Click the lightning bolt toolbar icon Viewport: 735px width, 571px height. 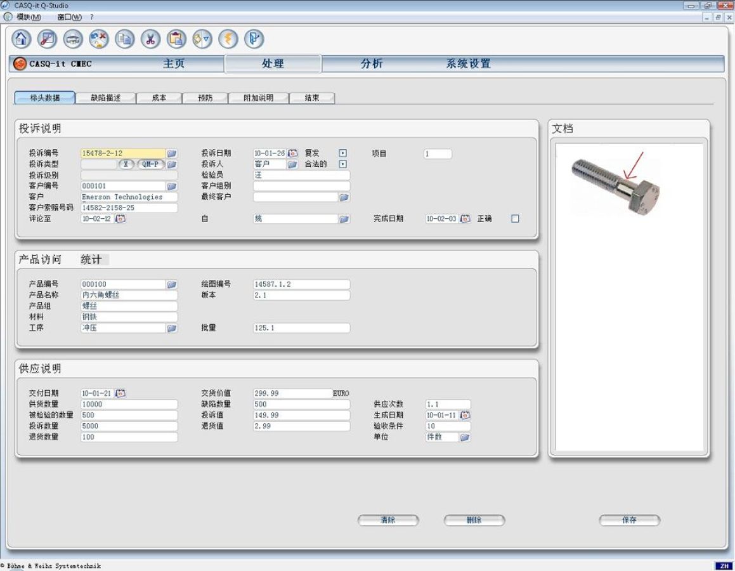[228, 39]
